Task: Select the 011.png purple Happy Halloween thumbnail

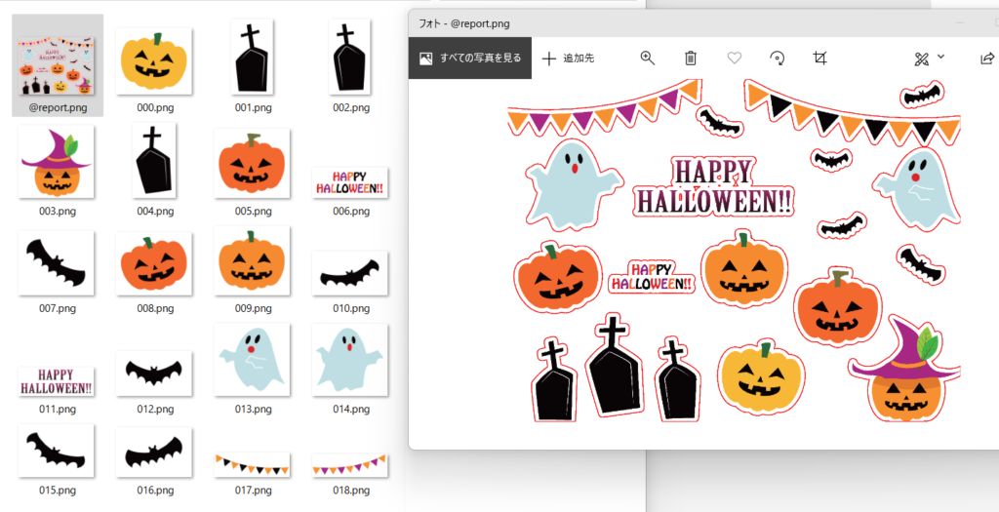Action: [57, 381]
